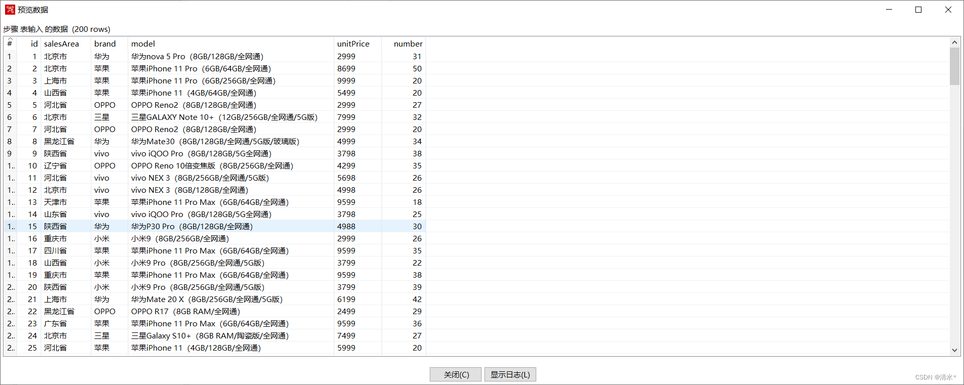This screenshot has width=964, height=385.
Task: Select model cell 小米9 (8GB/256GB/全网通)
Action: pos(180,238)
